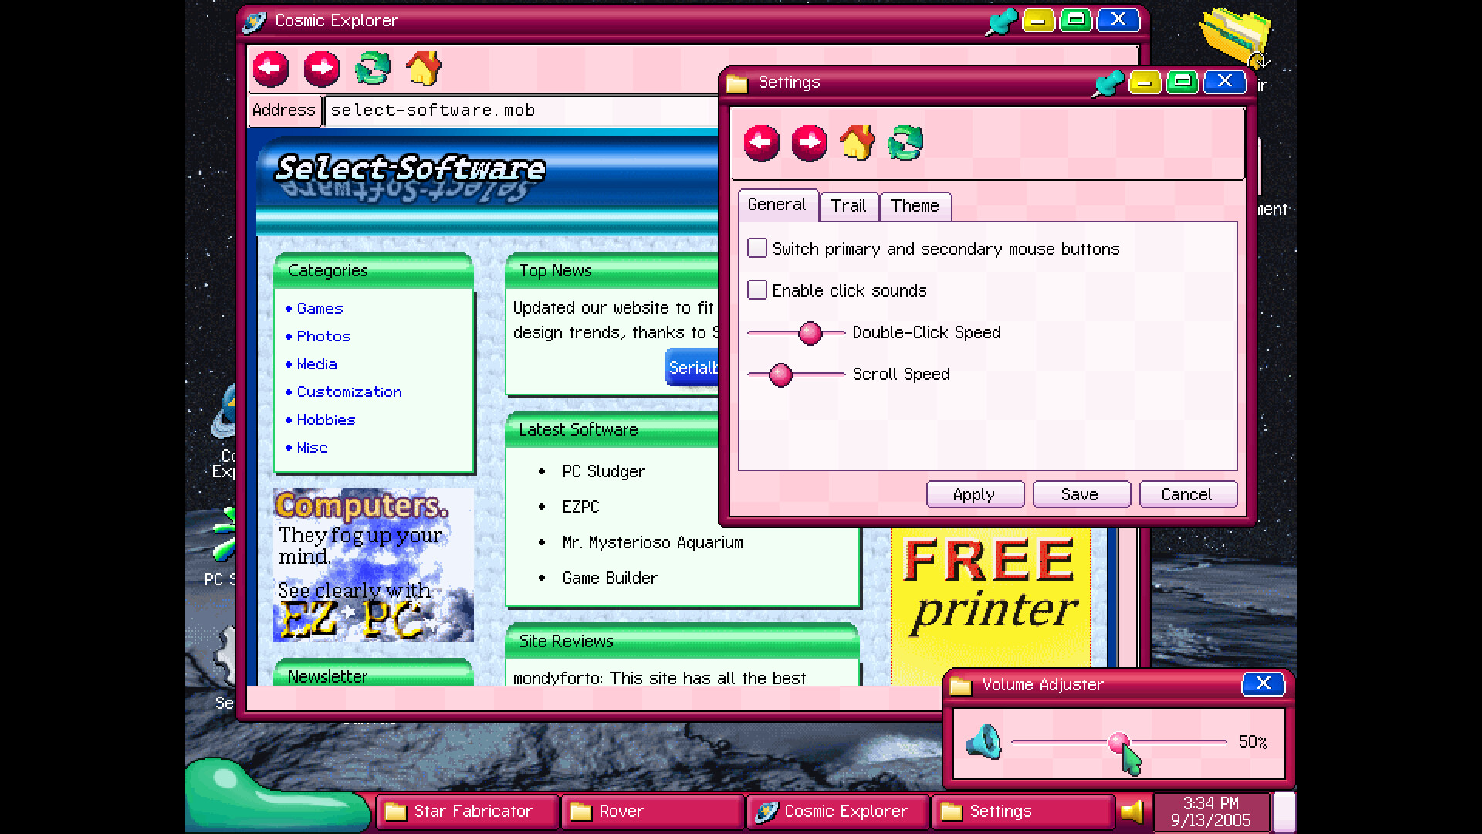
Task: Click the Double-Click Speed slider handle
Action: coord(809,332)
